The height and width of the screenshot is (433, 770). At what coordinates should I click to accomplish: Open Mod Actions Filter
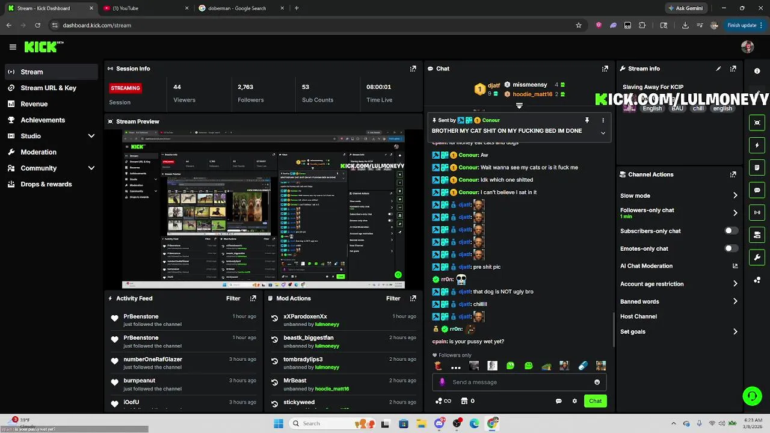click(393, 298)
